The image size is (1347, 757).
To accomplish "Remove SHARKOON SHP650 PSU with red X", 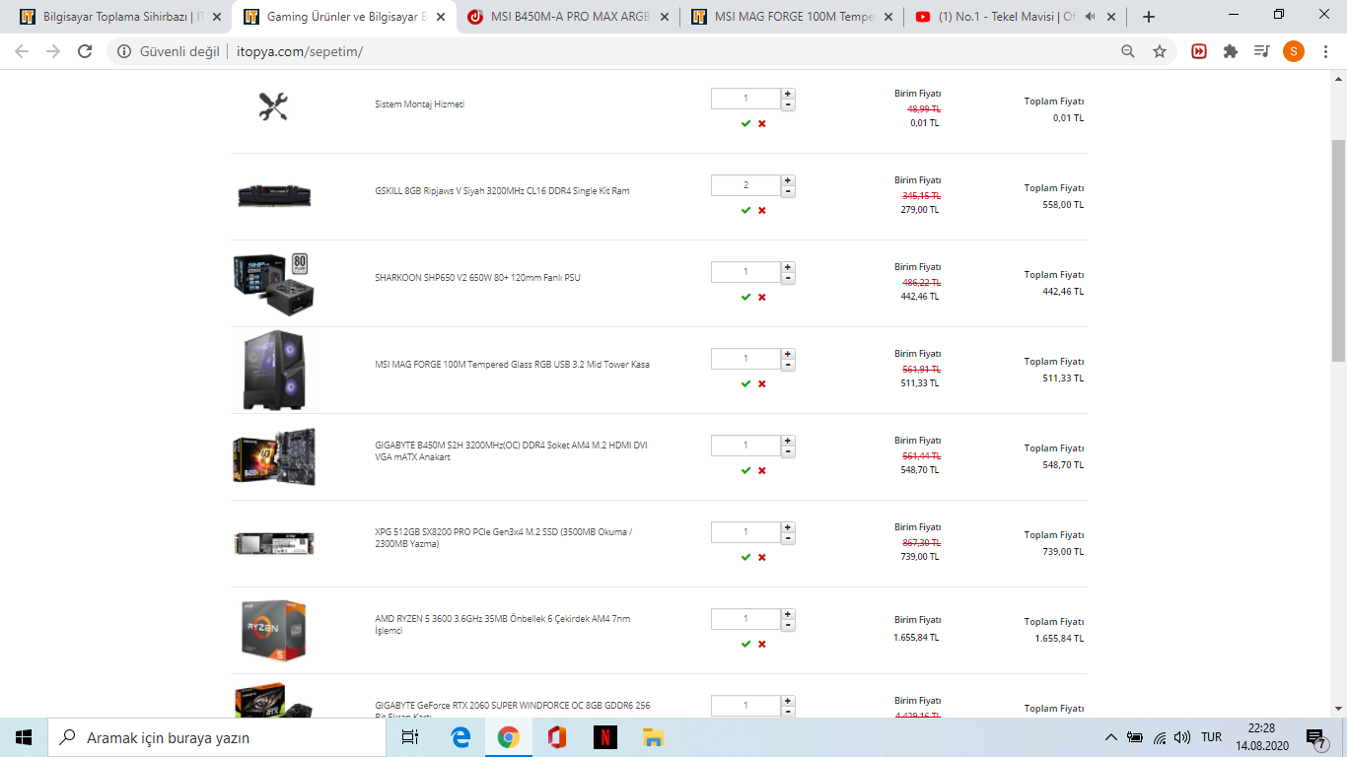I will [x=762, y=297].
